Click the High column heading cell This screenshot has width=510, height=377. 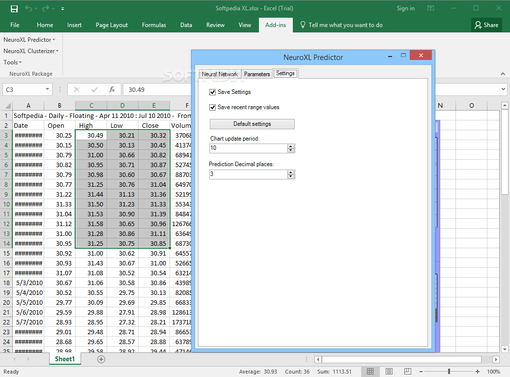click(x=91, y=125)
